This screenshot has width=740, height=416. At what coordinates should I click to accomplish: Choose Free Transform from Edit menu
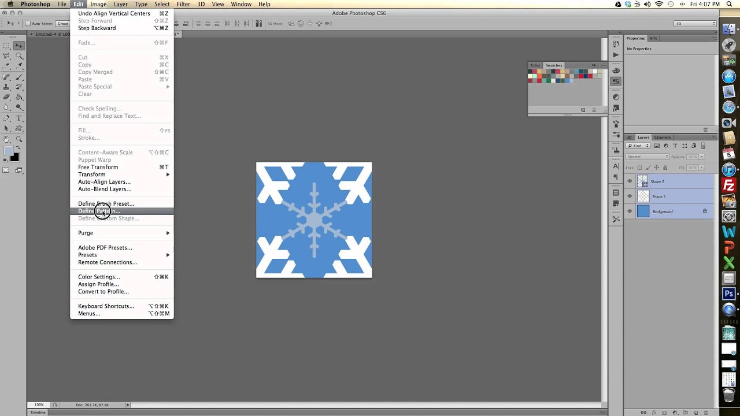[x=122, y=167]
